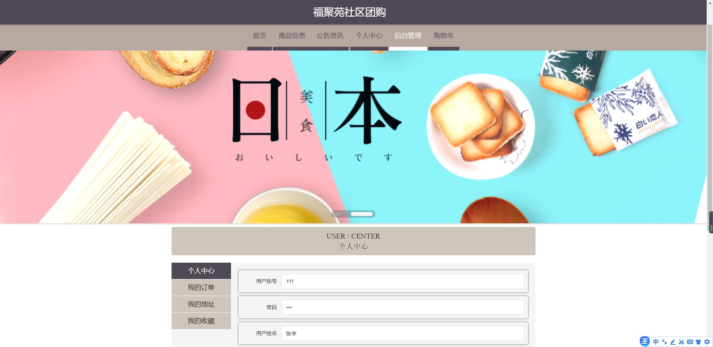Click the scissors screenshot icon
713x347 pixels.
(x=681, y=342)
